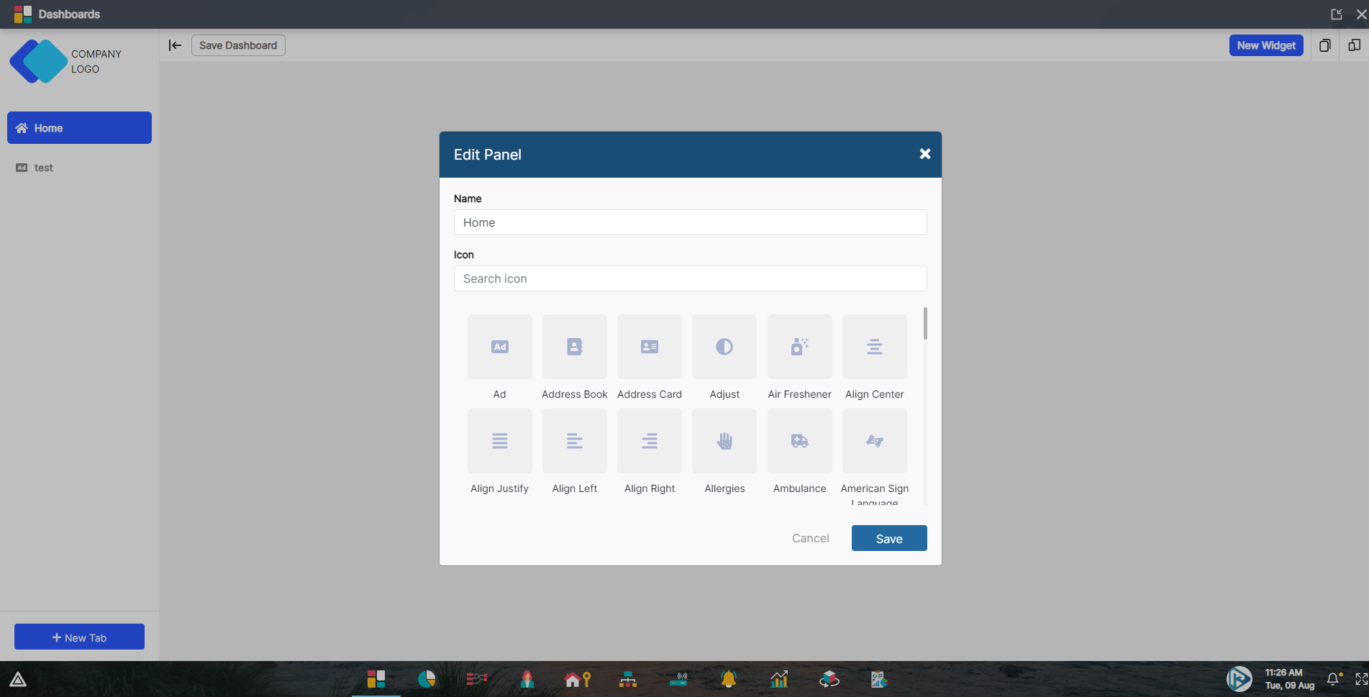Select the Align Center icon

coord(874,347)
